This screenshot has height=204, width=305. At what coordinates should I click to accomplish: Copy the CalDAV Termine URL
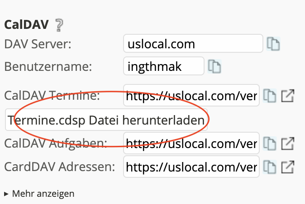[270, 96]
